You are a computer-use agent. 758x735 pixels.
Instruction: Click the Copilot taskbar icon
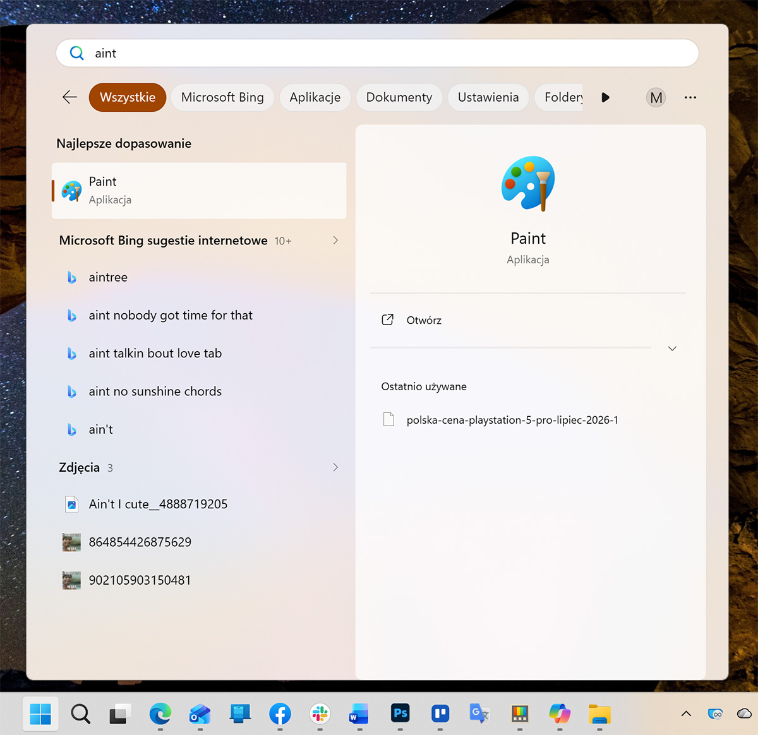(560, 714)
